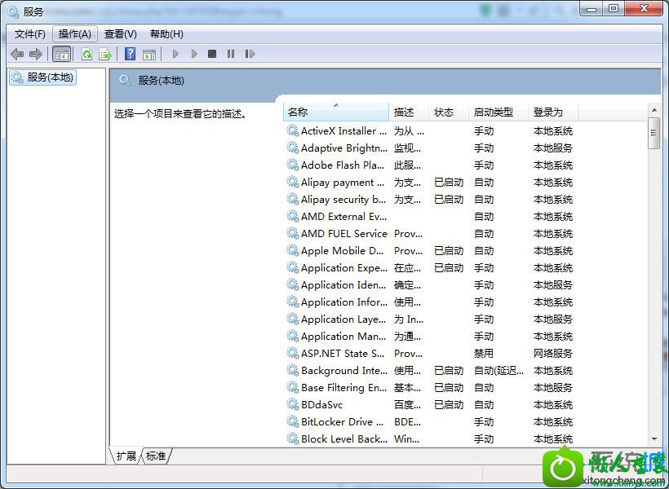Sort by the 登录为 column header
The width and height of the screenshot is (669, 489).
click(x=553, y=112)
